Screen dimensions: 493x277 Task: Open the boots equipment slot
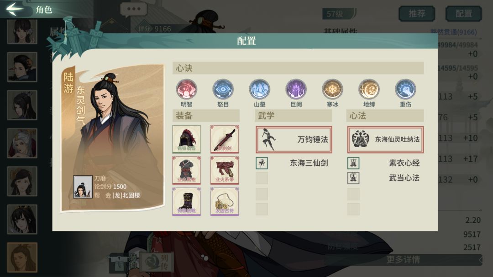pyautogui.click(x=186, y=201)
